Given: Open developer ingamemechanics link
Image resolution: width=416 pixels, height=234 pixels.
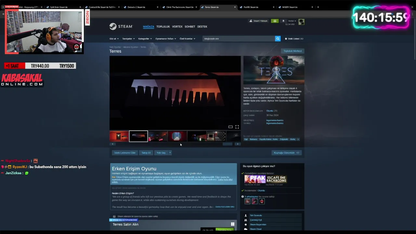Looking at the screenshot, I should coord(275,120).
